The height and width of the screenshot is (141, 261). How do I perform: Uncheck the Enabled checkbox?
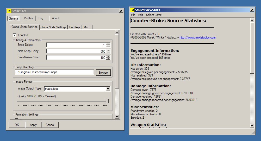pos(15,35)
